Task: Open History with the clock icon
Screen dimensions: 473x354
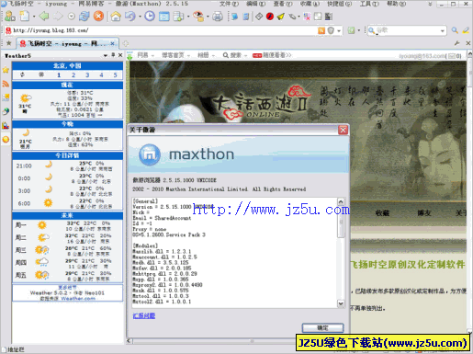Action: coord(150,16)
